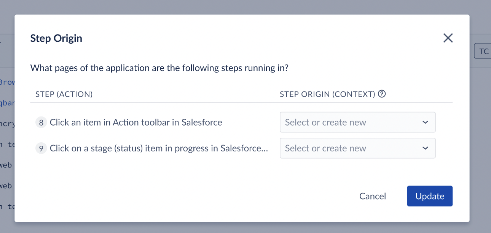Screen dimensions: 491x233
Task: Click the STEP ORIGIN (CONTEXT) column header
Action: (x=328, y=94)
